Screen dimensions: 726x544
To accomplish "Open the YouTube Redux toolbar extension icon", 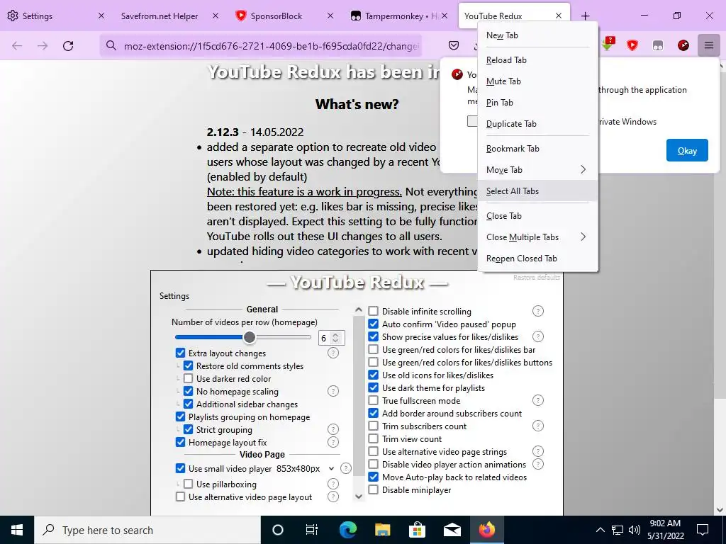I will [683, 45].
